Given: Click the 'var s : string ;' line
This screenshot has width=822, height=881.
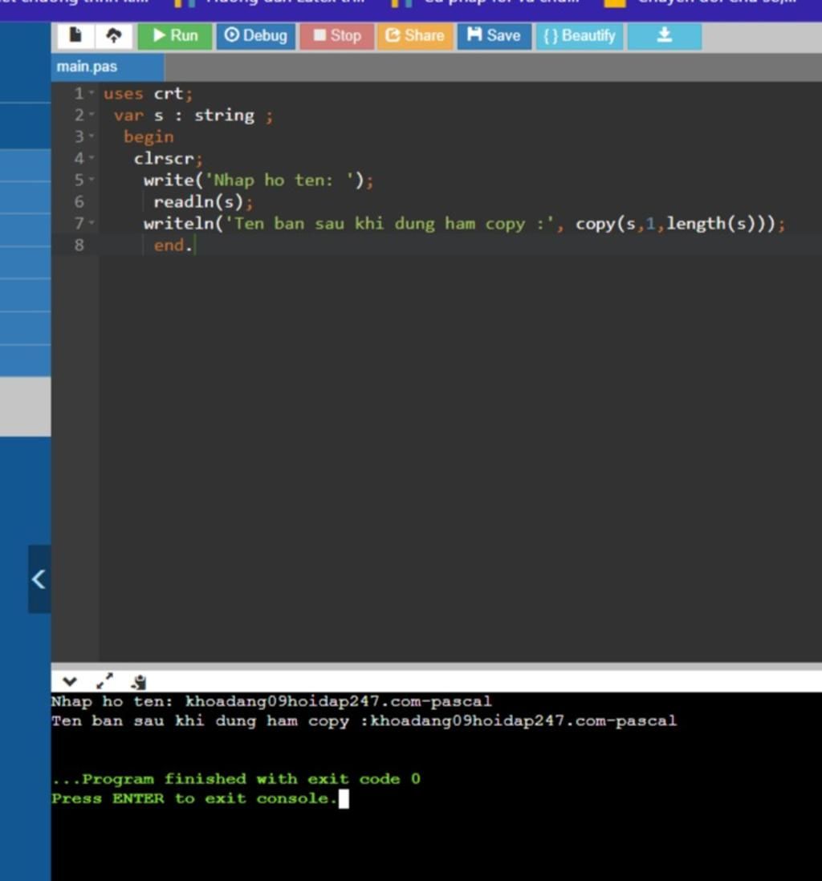Looking at the screenshot, I should coord(193,116).
